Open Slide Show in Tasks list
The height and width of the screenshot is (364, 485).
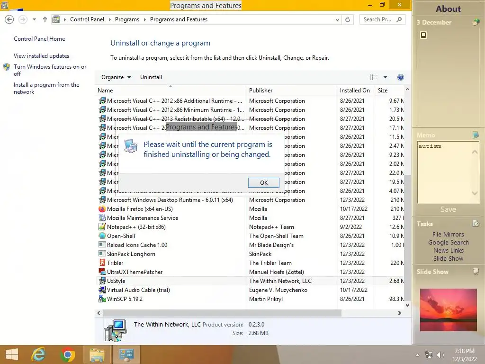[x=448, y=258]
